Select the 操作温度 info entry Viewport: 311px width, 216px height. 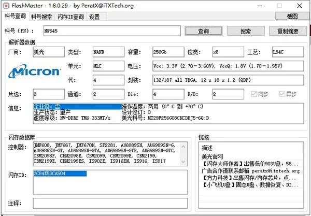[163, 107]
